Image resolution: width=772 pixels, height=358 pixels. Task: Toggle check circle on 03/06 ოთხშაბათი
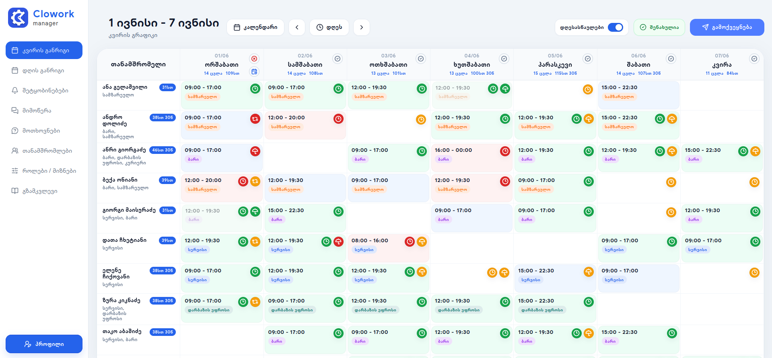coord(421,59)
